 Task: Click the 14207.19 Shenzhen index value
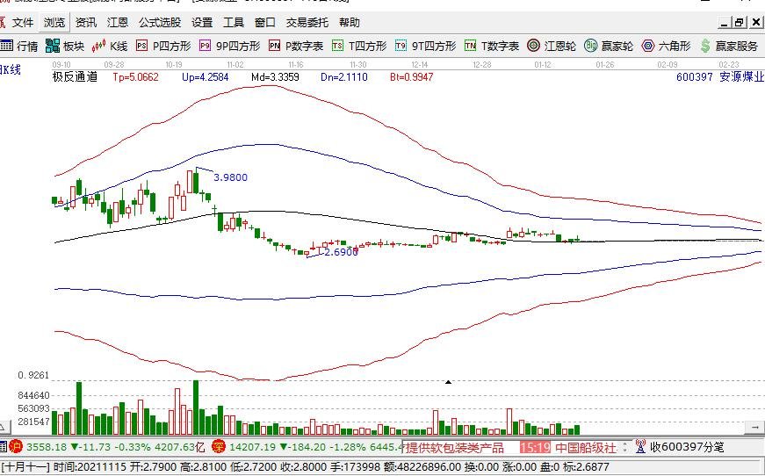click(x=252, y=447)
